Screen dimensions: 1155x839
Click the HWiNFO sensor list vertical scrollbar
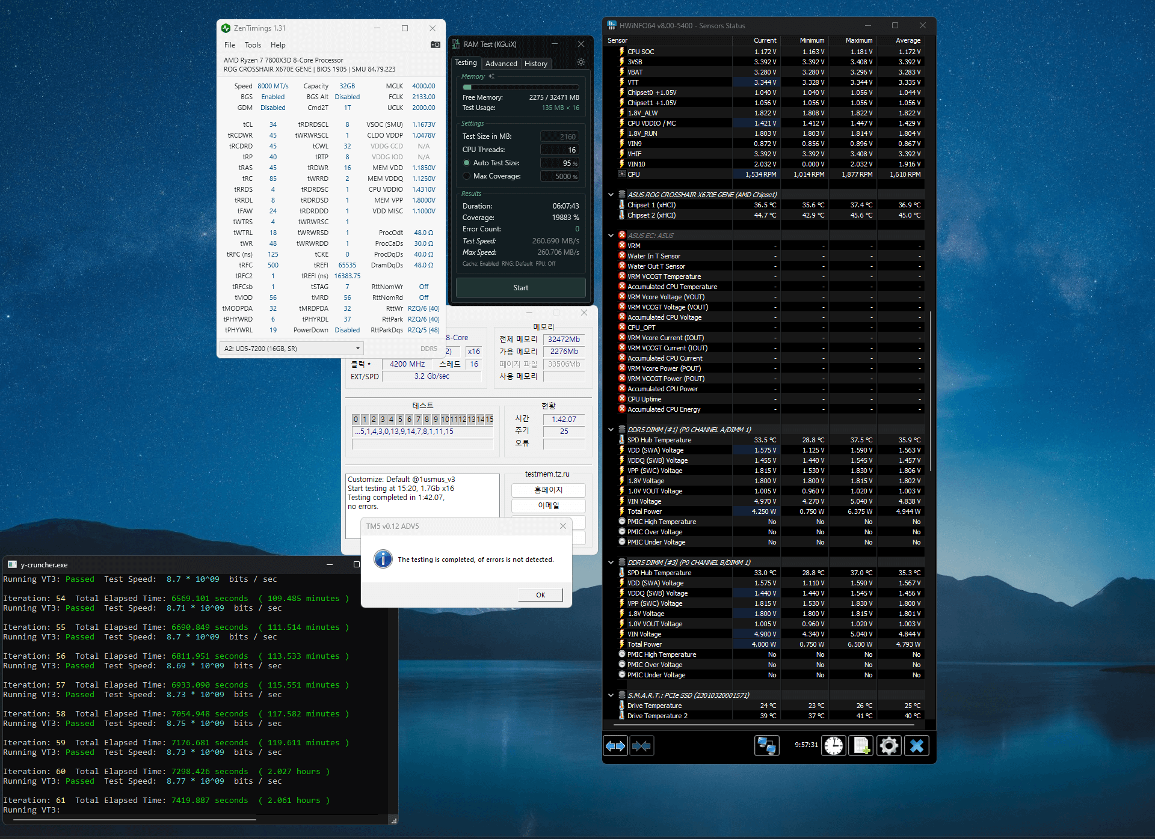930,391
